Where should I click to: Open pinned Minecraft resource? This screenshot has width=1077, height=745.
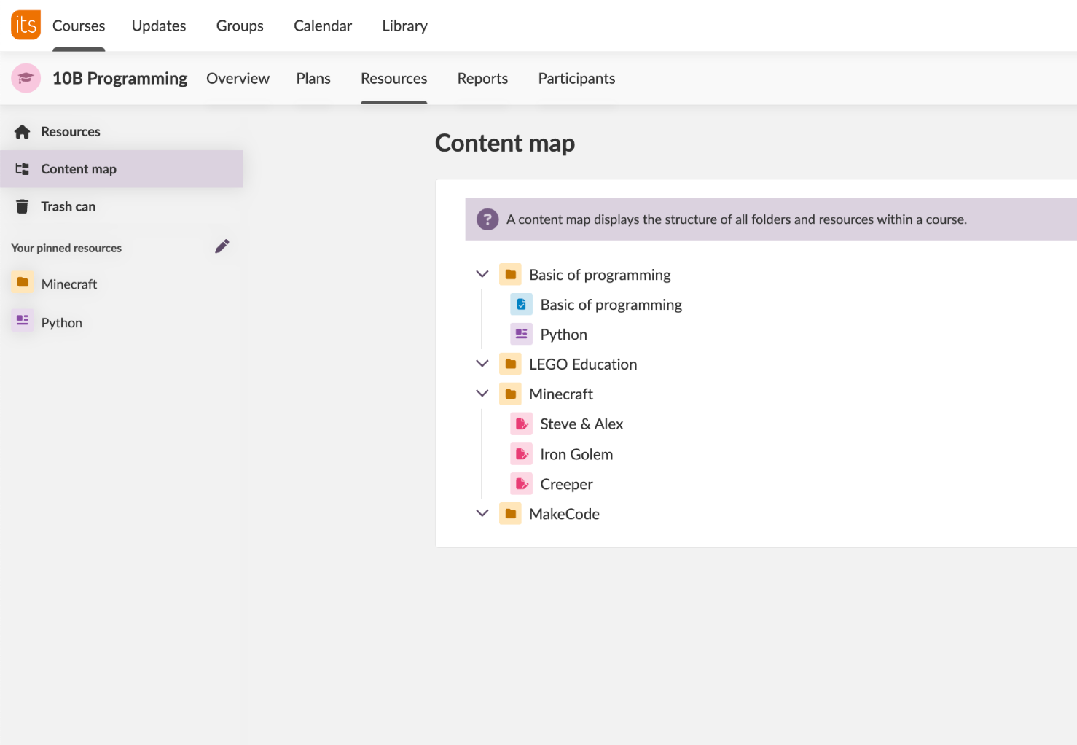pyautogui.click(x=69, y=284)
